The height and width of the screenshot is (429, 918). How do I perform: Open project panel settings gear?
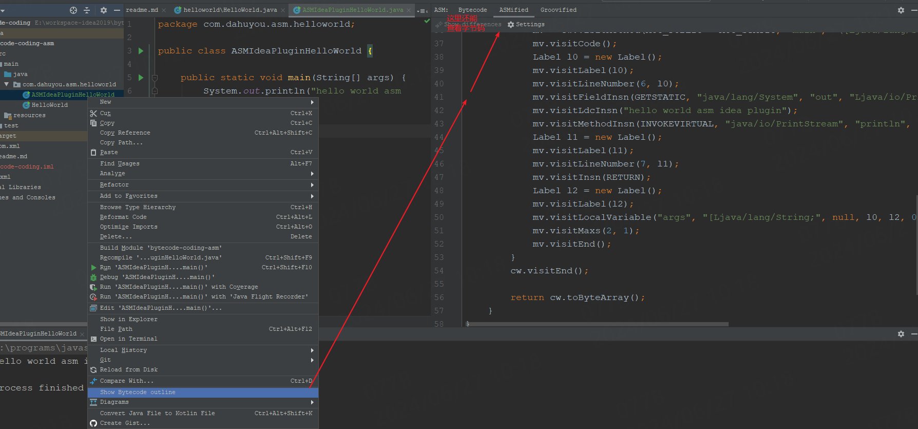[104, 10]
